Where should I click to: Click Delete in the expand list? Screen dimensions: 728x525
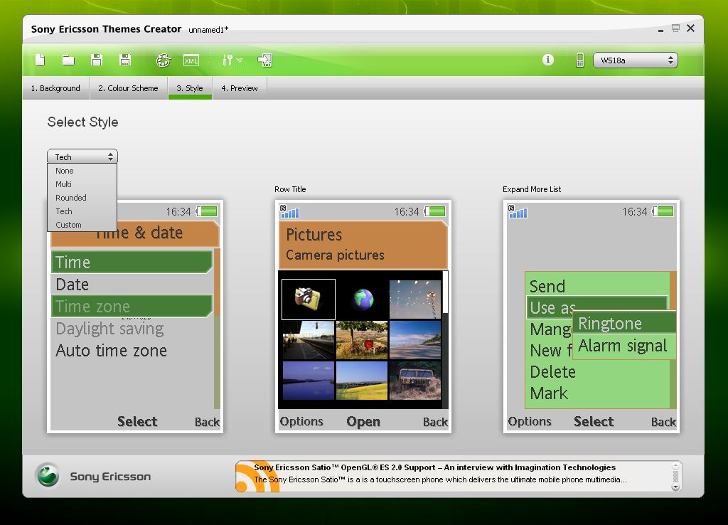tap(552, 371)
